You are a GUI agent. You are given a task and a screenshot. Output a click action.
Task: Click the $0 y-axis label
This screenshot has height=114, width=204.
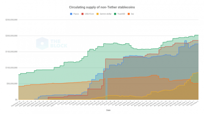click(x=16, y=100)
